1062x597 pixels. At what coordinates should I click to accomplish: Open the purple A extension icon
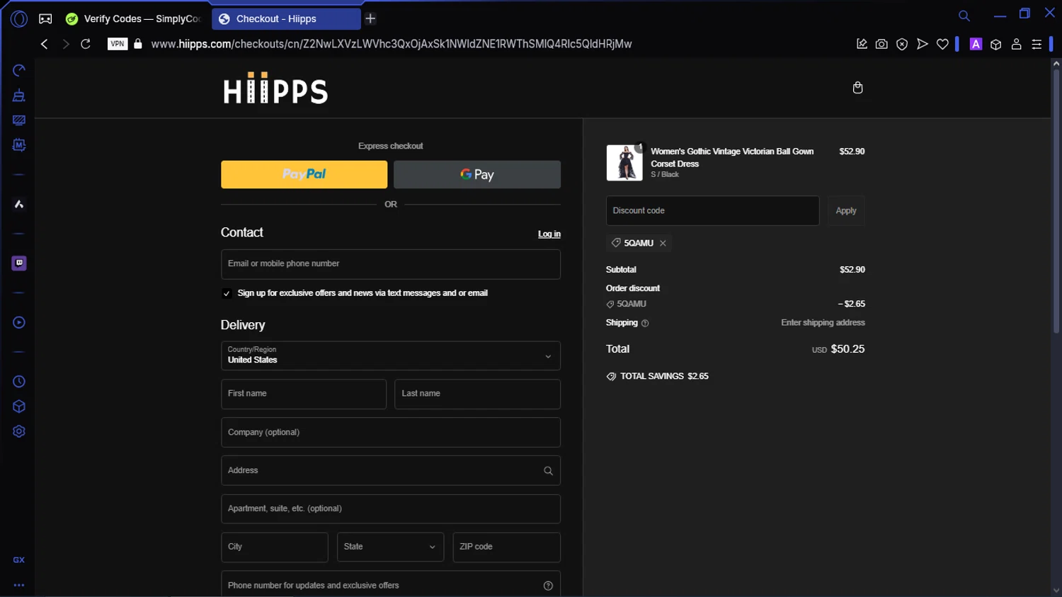pyautogui.click(x=976, y=44)
